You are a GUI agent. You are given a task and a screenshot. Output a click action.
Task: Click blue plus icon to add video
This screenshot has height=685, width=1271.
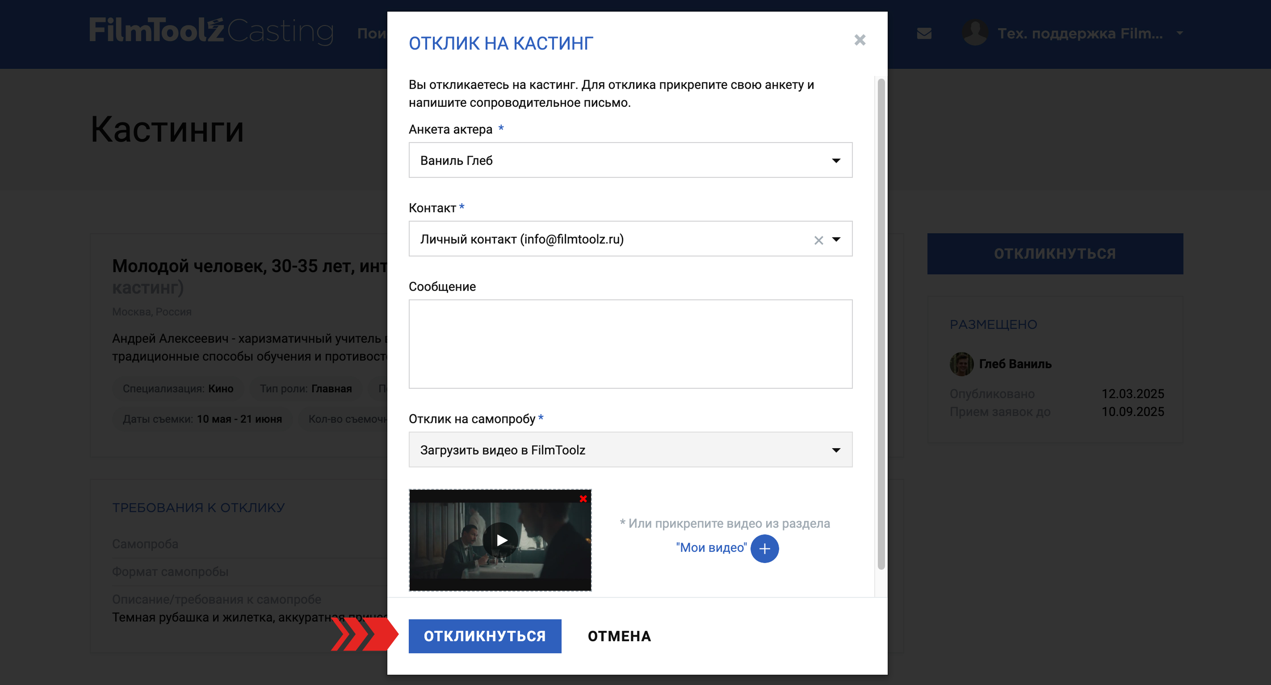pyautogui.click(x=764, y=548)
